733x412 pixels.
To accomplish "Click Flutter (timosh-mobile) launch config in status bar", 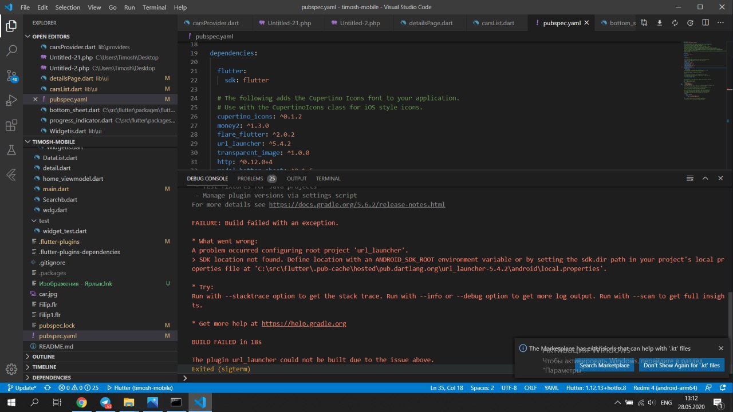I will [x=140, y=387].
